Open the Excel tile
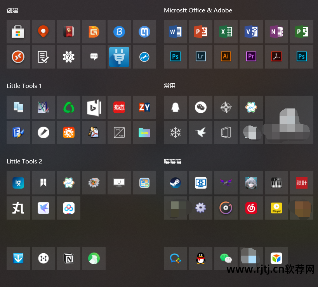Image resolution: width=318 pixels, height=287 pixels. pos(226,32)
